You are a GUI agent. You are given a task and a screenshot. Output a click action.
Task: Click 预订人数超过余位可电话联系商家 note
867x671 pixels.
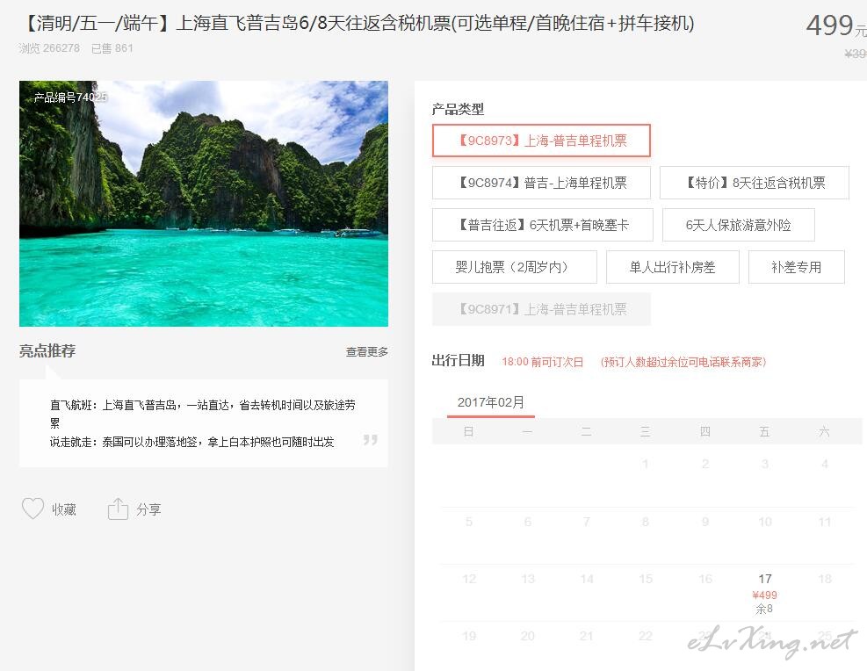683,362
